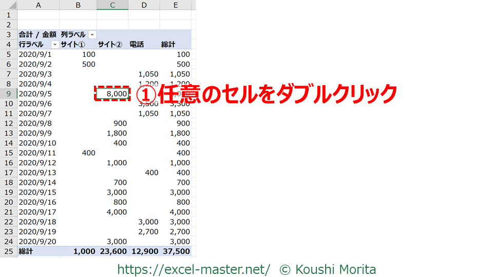This screenshot has height=277, width=493.
Task: Select the date cell 2020/9/13
Action: click(x=37, y=173)
